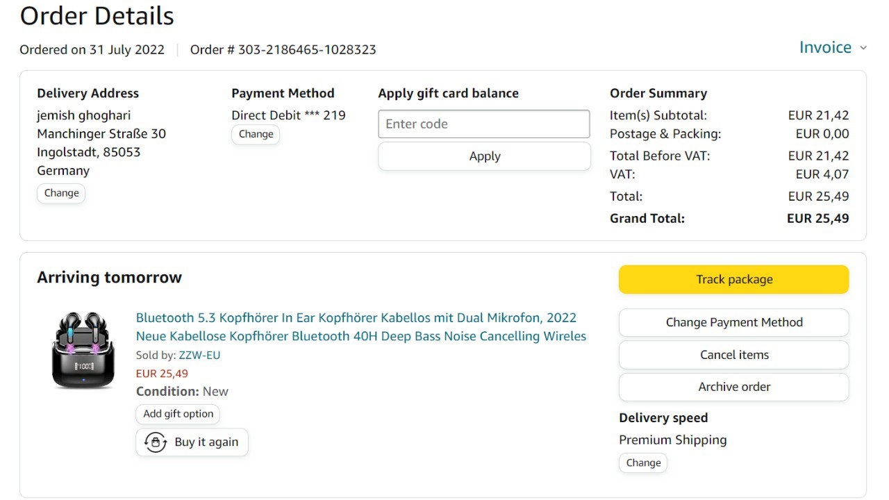The width and height of the screenshot is (889, 500).
Task: Change the delivery address
Action: coord(61,193)
